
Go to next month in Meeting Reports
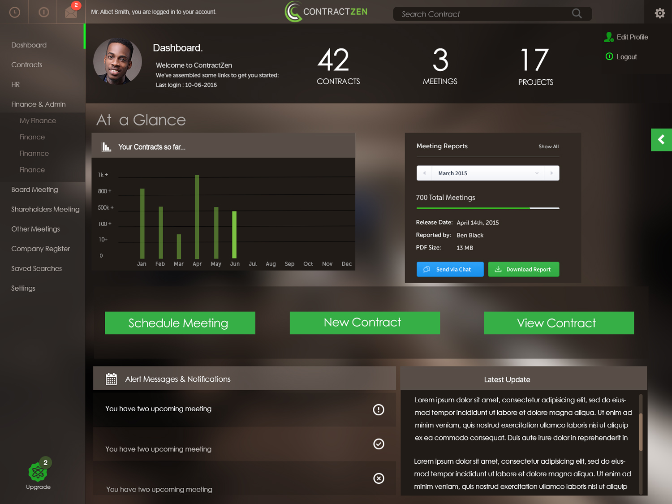(551, 173)
